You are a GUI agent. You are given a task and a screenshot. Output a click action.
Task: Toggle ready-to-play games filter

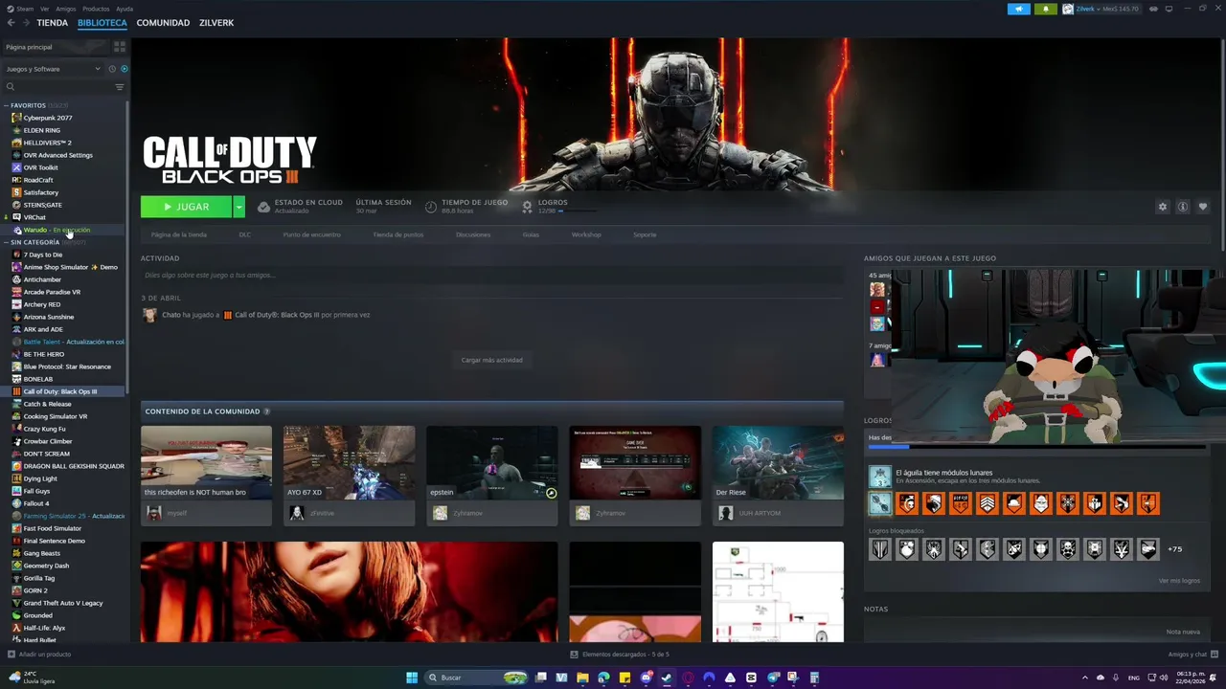coord(124,69)
